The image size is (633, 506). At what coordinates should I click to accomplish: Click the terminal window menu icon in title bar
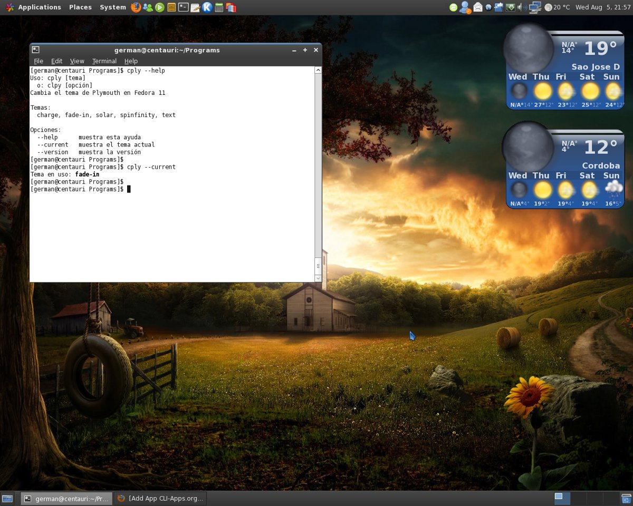pos(35,50)
